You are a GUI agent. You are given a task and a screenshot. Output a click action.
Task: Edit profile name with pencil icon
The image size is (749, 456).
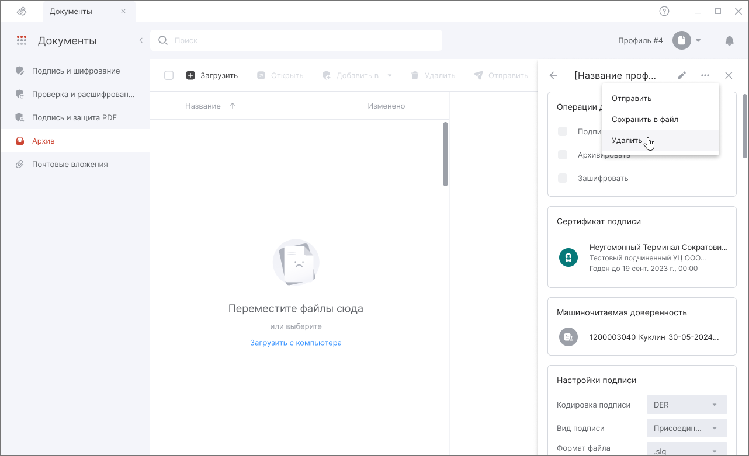click(x=682, y=75)
